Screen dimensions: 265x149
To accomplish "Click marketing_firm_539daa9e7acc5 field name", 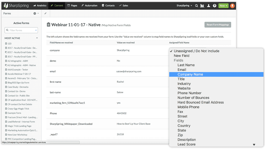I will point(67,103).
